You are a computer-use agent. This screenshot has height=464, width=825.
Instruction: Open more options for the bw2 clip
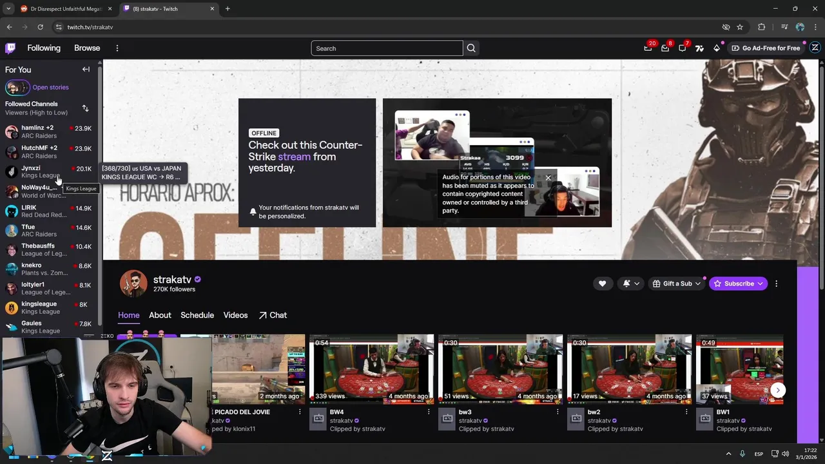(x=686, y=412)
